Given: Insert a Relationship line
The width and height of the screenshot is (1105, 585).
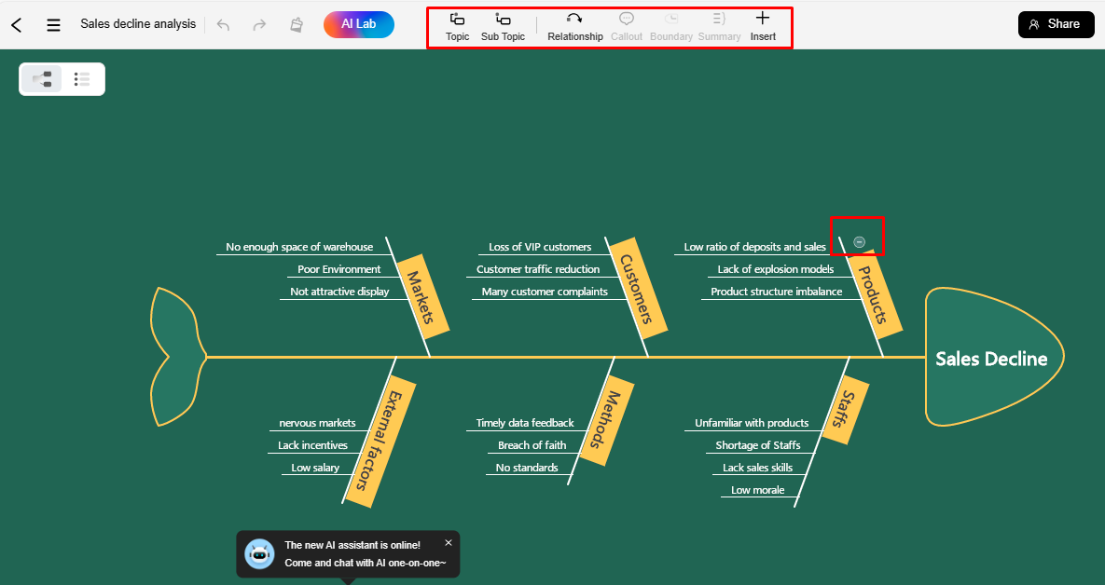Looking at the screenshot, I should 575,27.
